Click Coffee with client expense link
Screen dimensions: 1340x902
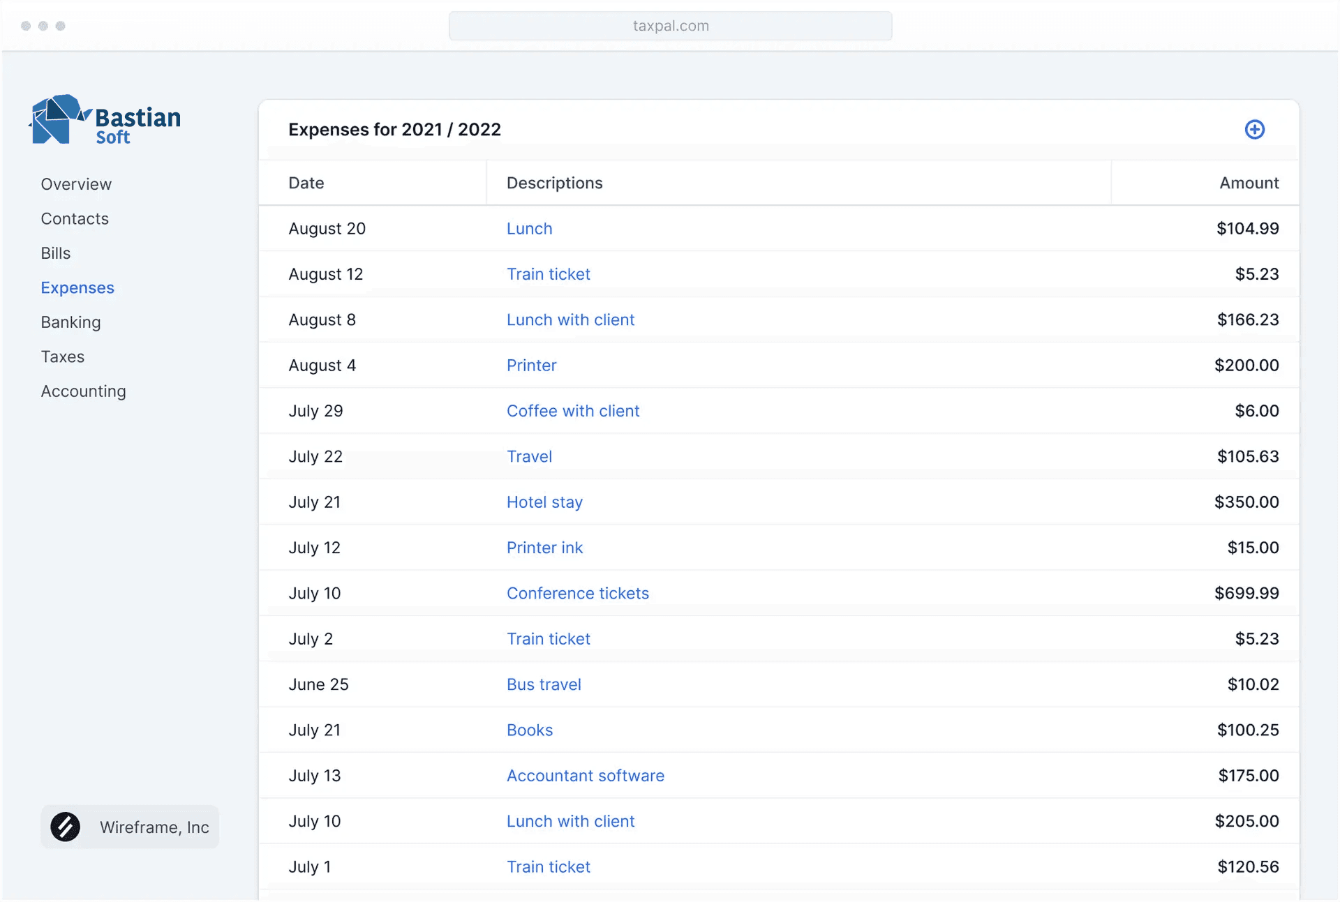pyautogui.click(x=572, y=411)
